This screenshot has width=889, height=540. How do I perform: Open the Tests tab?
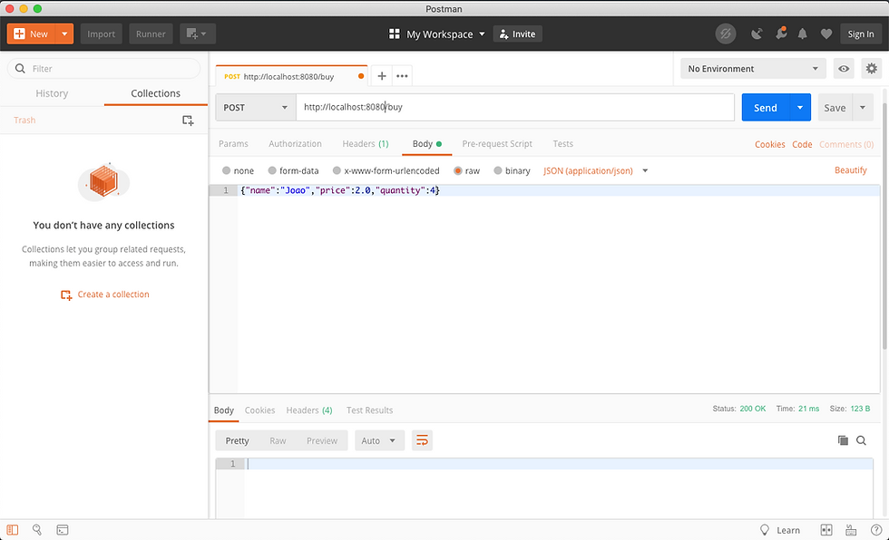(x=562, y=144)
